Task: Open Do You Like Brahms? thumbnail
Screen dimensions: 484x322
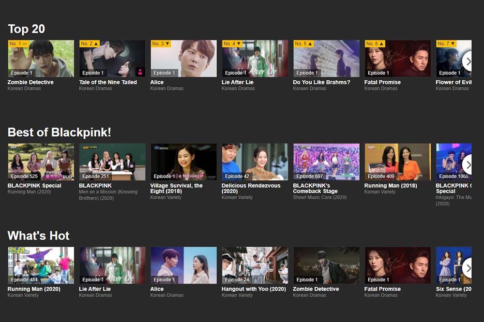Action: [326, 59]
